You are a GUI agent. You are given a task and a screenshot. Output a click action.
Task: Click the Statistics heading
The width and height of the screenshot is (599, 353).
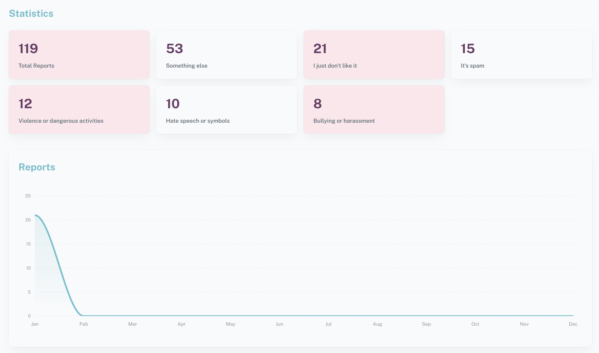pos(31,14)
